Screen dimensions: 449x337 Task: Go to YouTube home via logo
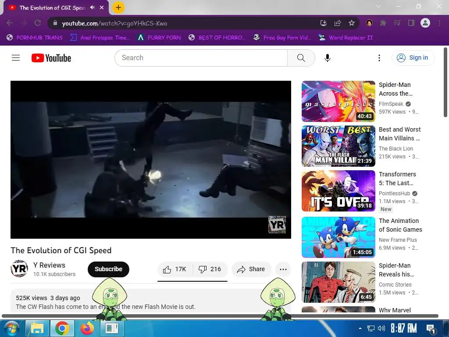[x=51, y=58]
